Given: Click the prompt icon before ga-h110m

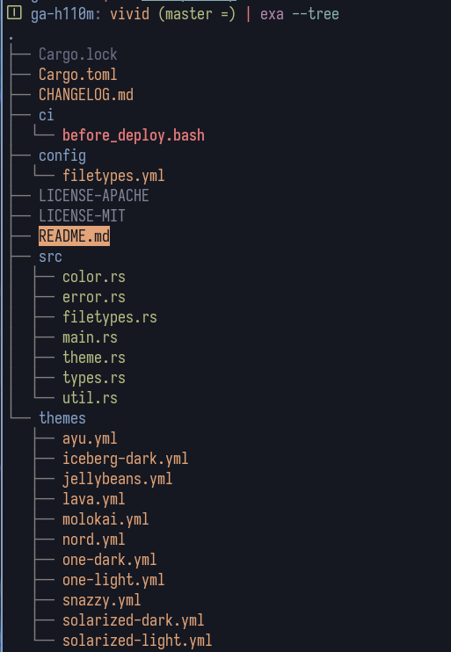Looking at the screenshot, I should (14, 13).
